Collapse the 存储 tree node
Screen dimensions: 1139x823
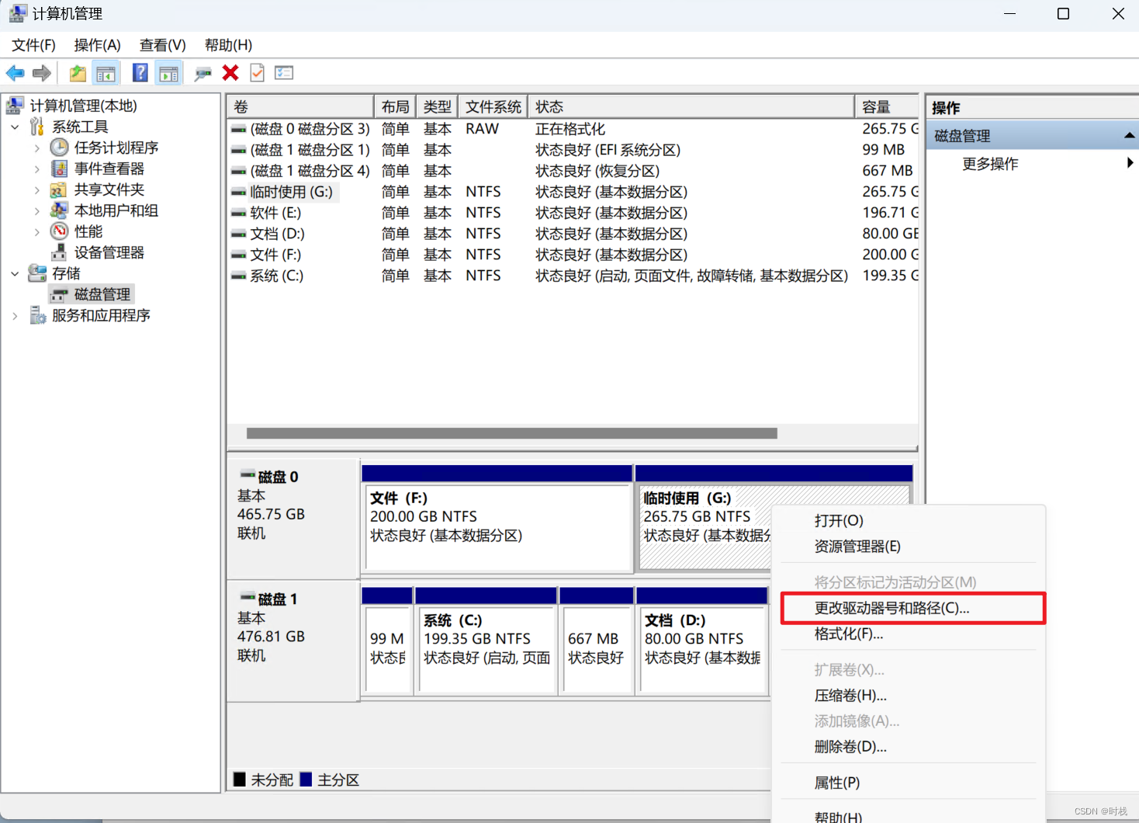pyautogui.click(x=15, y=273)
